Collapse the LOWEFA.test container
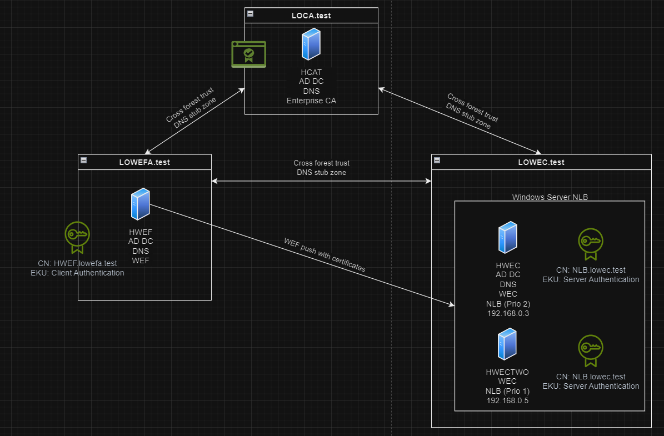The image size is (664, 436). [x=83, y=160]
